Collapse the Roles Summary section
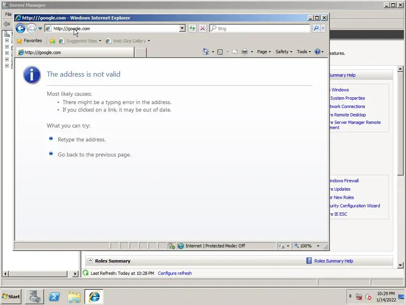 pos(90,261)
